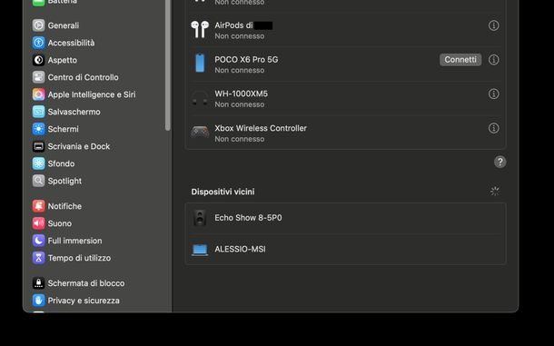Select Xbox Wireless Controller row text
554x346 pixels.
(x=261, y=128)
